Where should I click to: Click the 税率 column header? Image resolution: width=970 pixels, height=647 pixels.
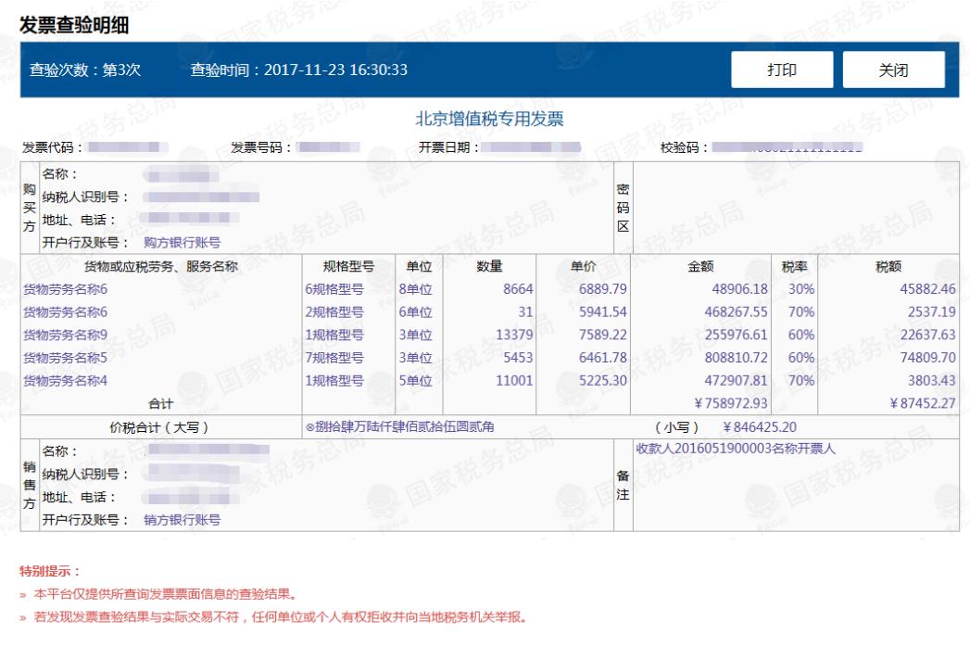[x=794, y=267]
